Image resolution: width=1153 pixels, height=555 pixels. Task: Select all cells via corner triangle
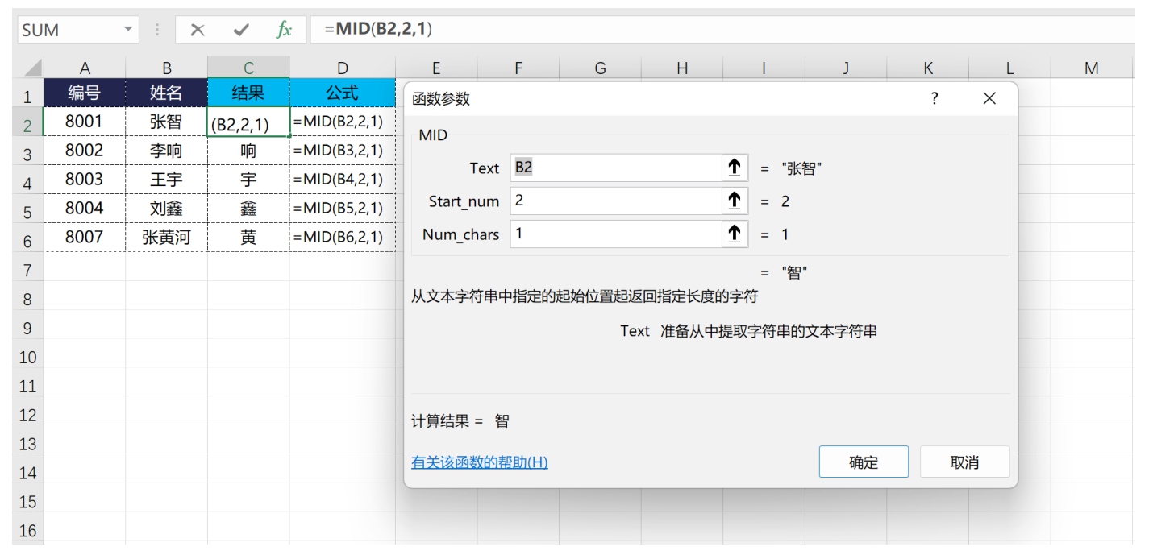click(x=31, y=68)
